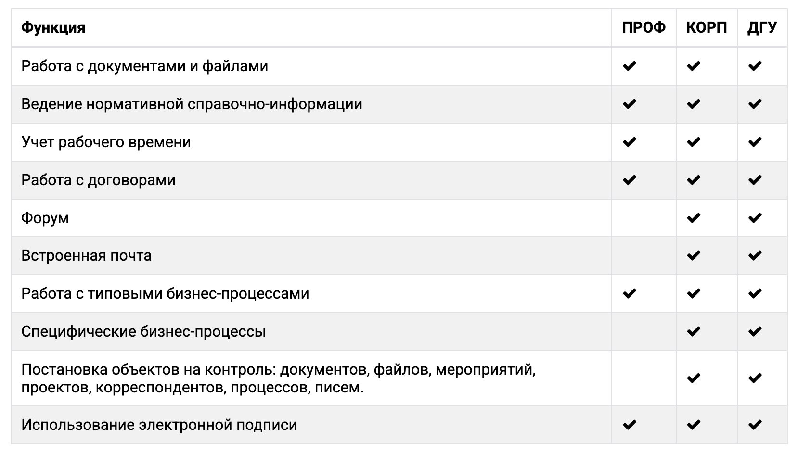Click the КОРП checkmark for Ведение нормативной справочно-информации

[694, 104]
